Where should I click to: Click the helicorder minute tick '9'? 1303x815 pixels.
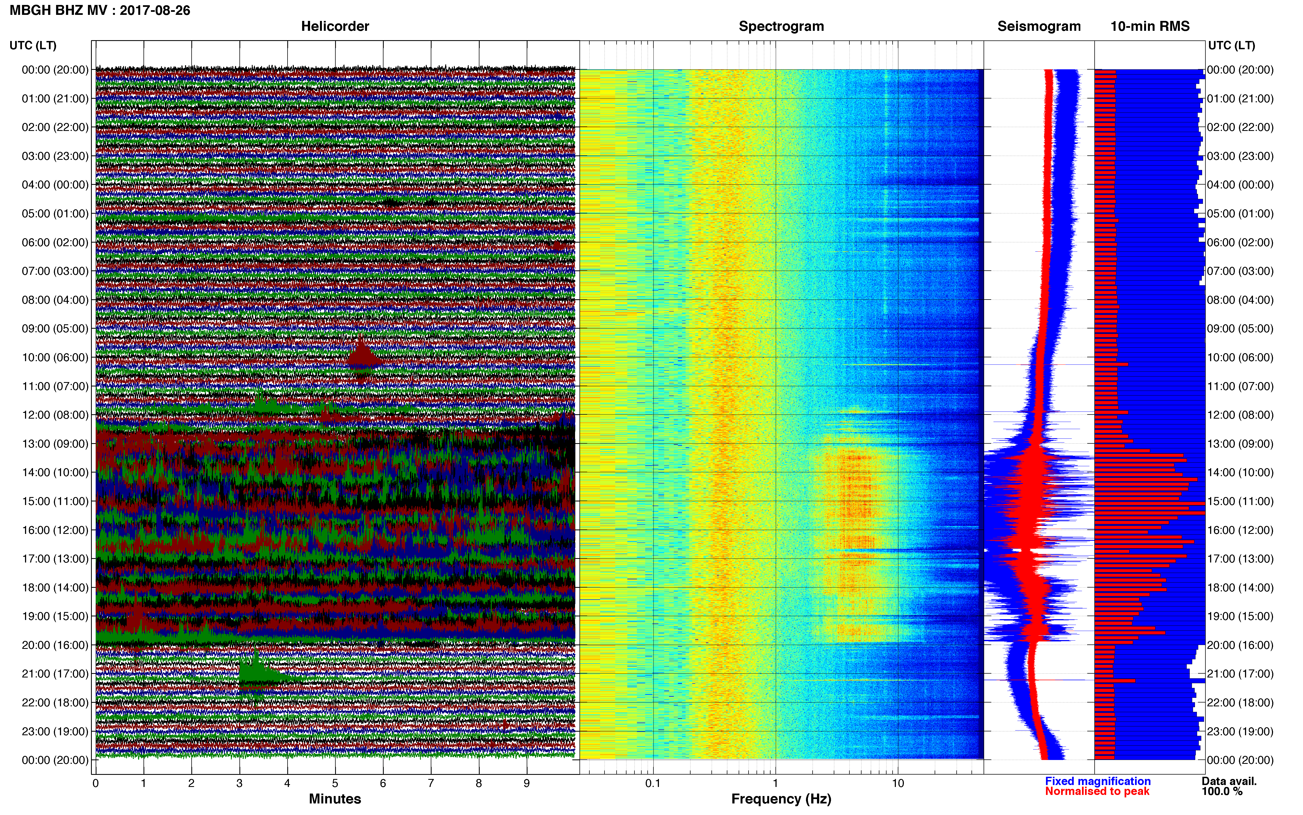click(527, 784)
